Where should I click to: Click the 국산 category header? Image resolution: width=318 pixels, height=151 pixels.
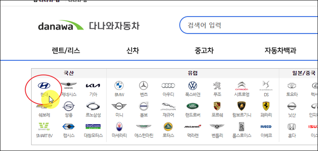click(68, 73)
